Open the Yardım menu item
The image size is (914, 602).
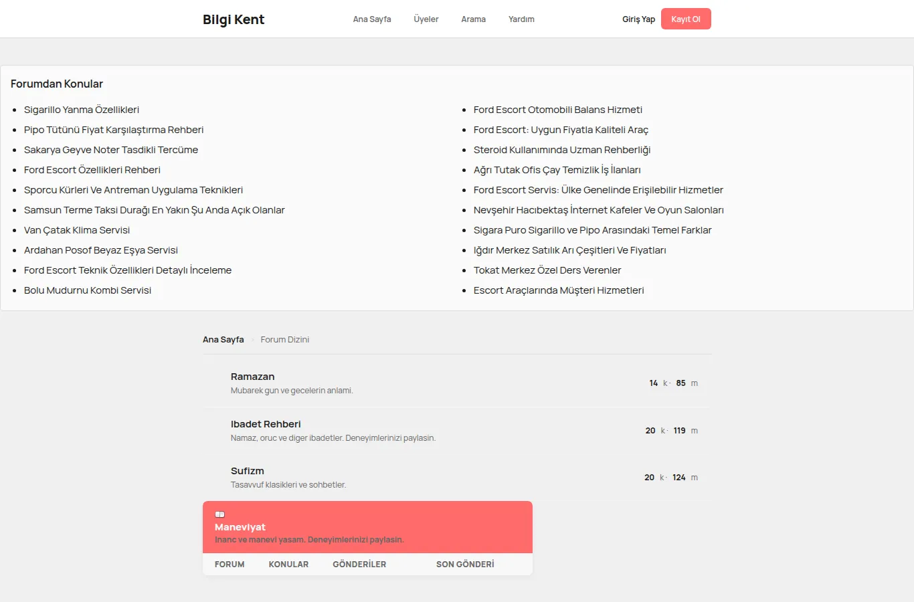pyautogui.click(x=521, y=19)
